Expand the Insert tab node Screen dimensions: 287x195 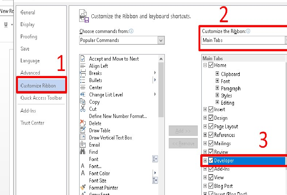tap(205, 109)
